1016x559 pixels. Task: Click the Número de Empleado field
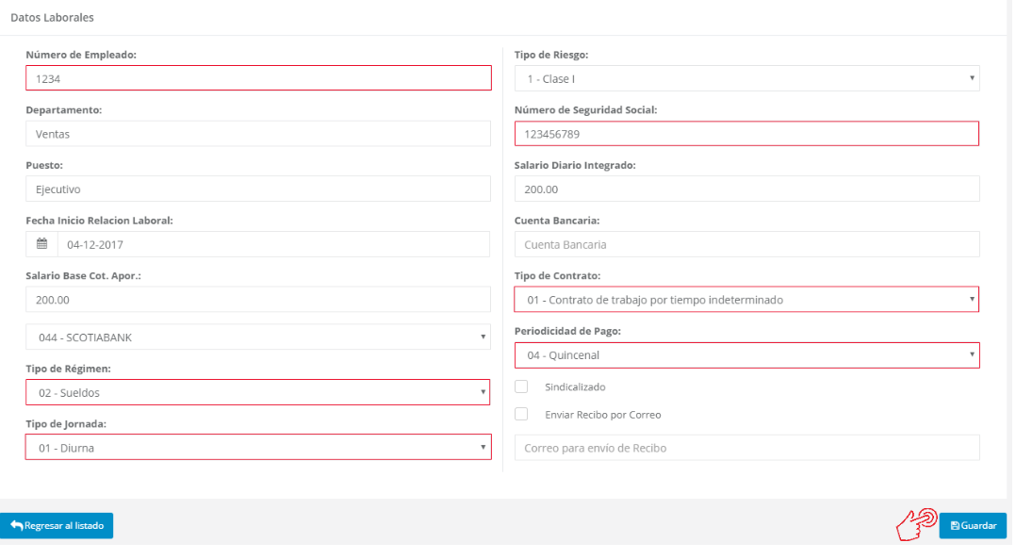point(257,78)
